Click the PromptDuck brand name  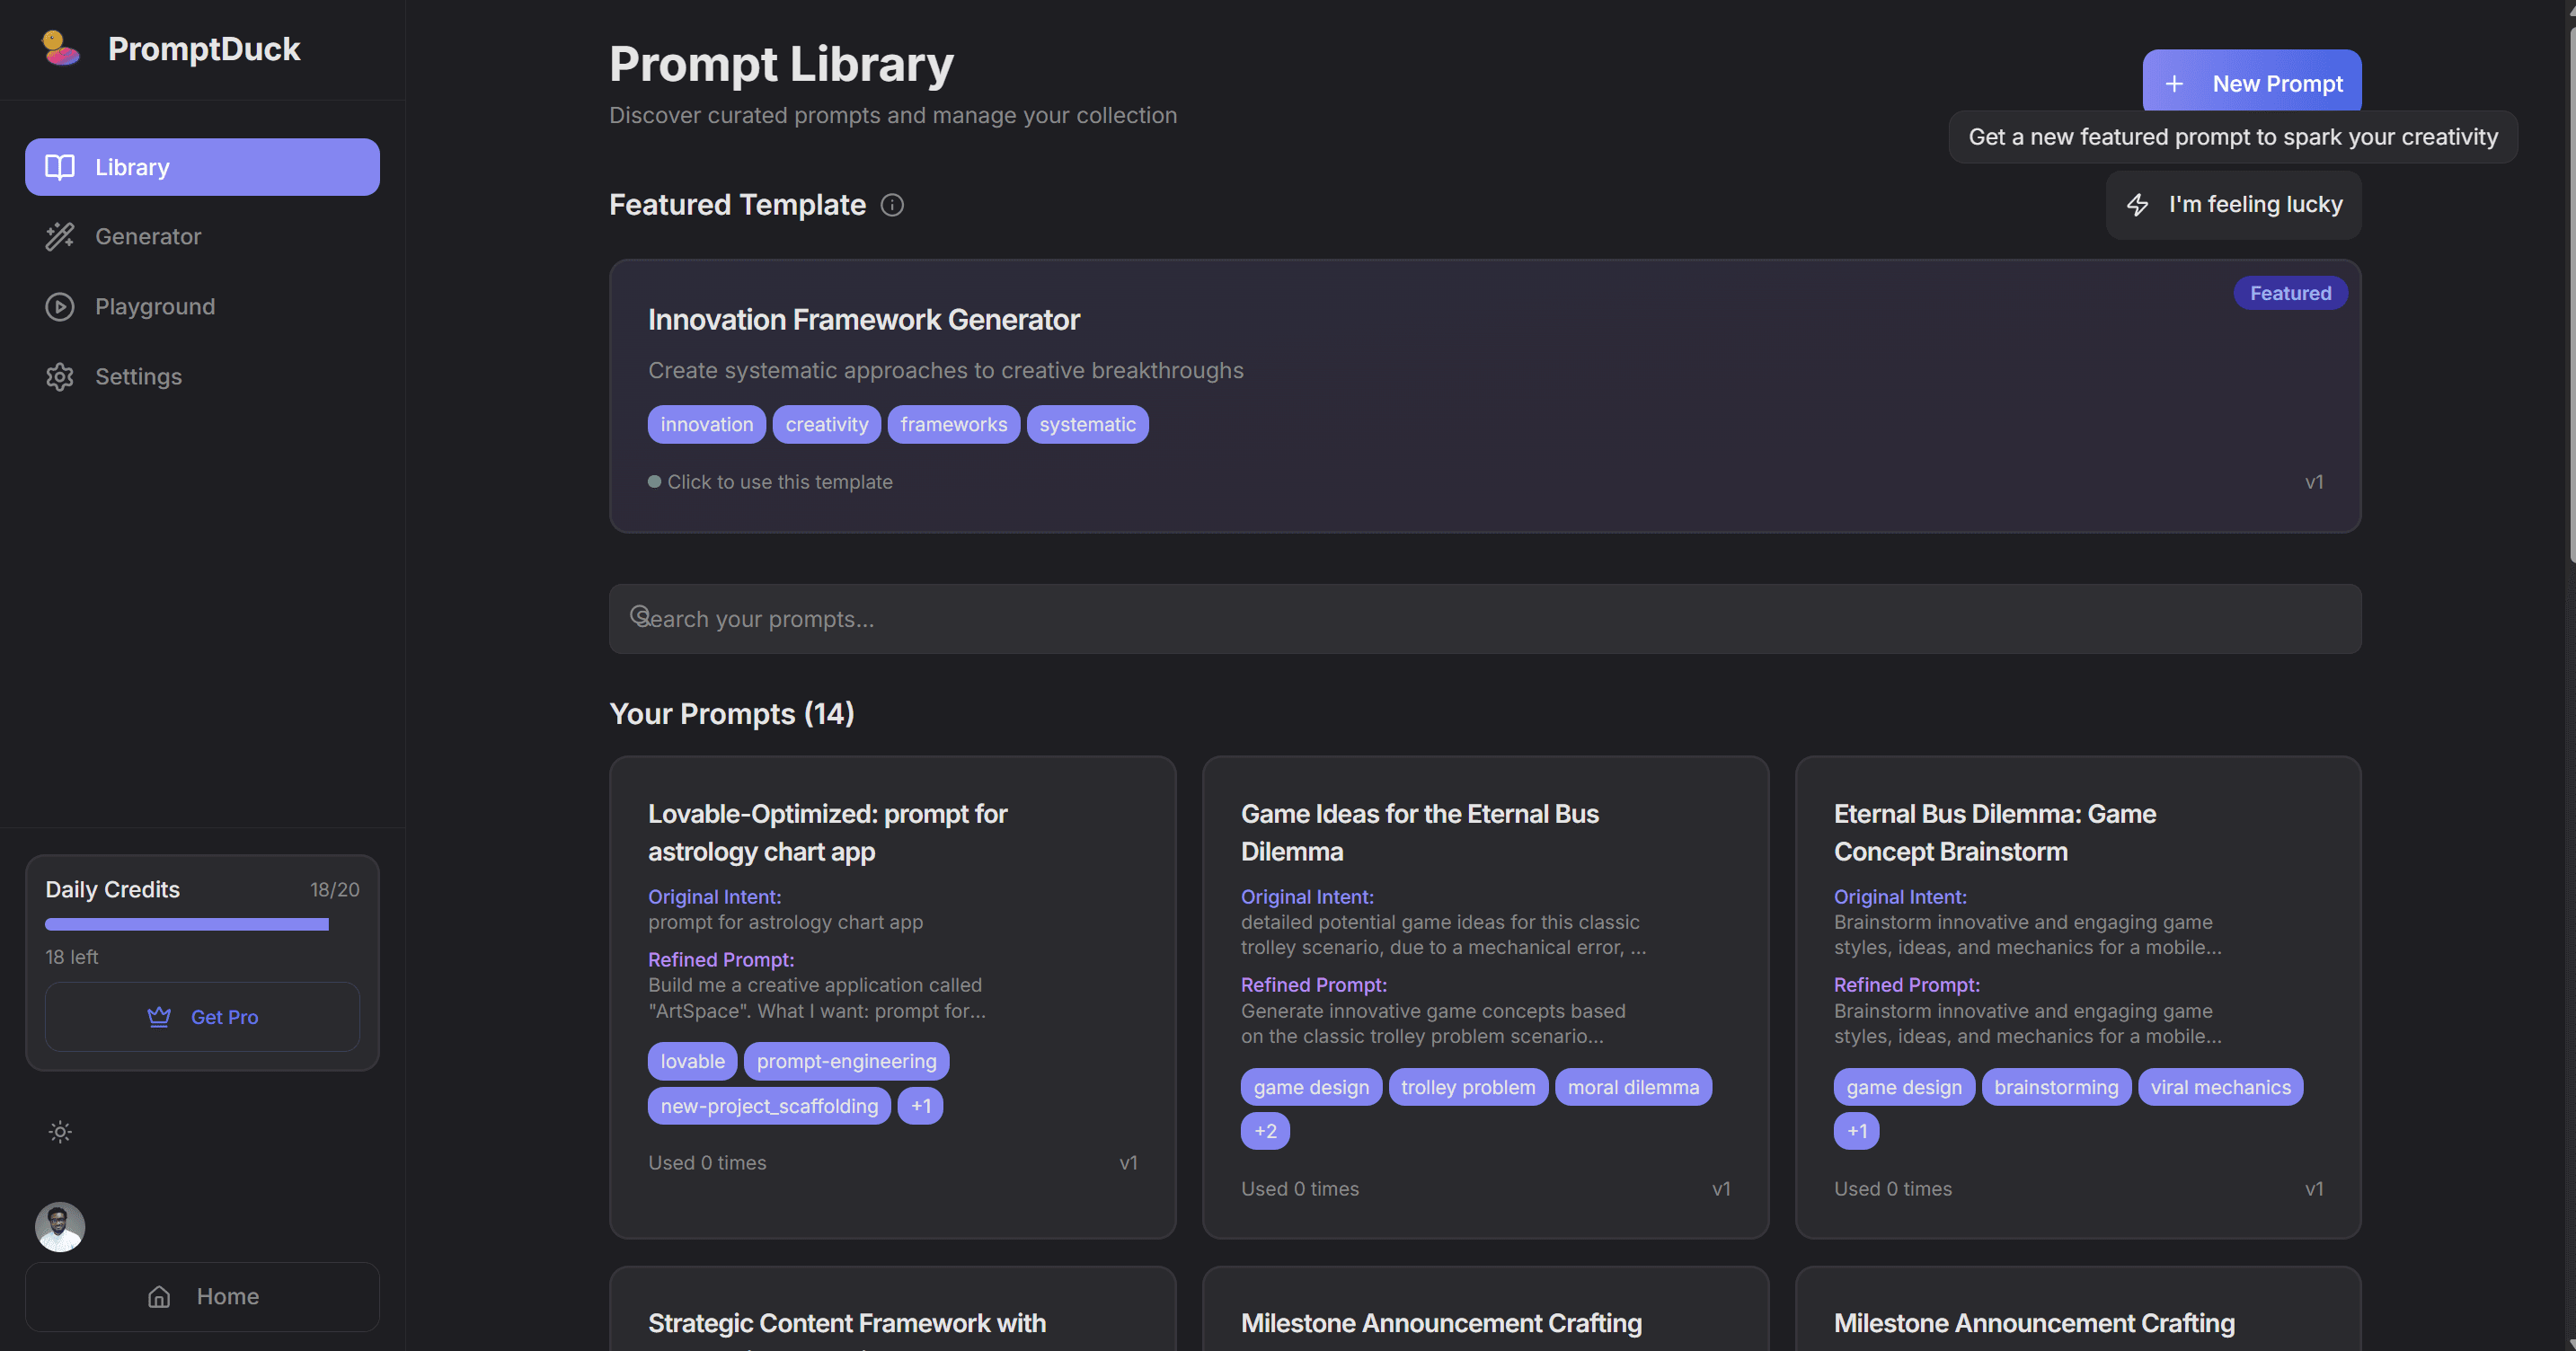pos(204,49)
